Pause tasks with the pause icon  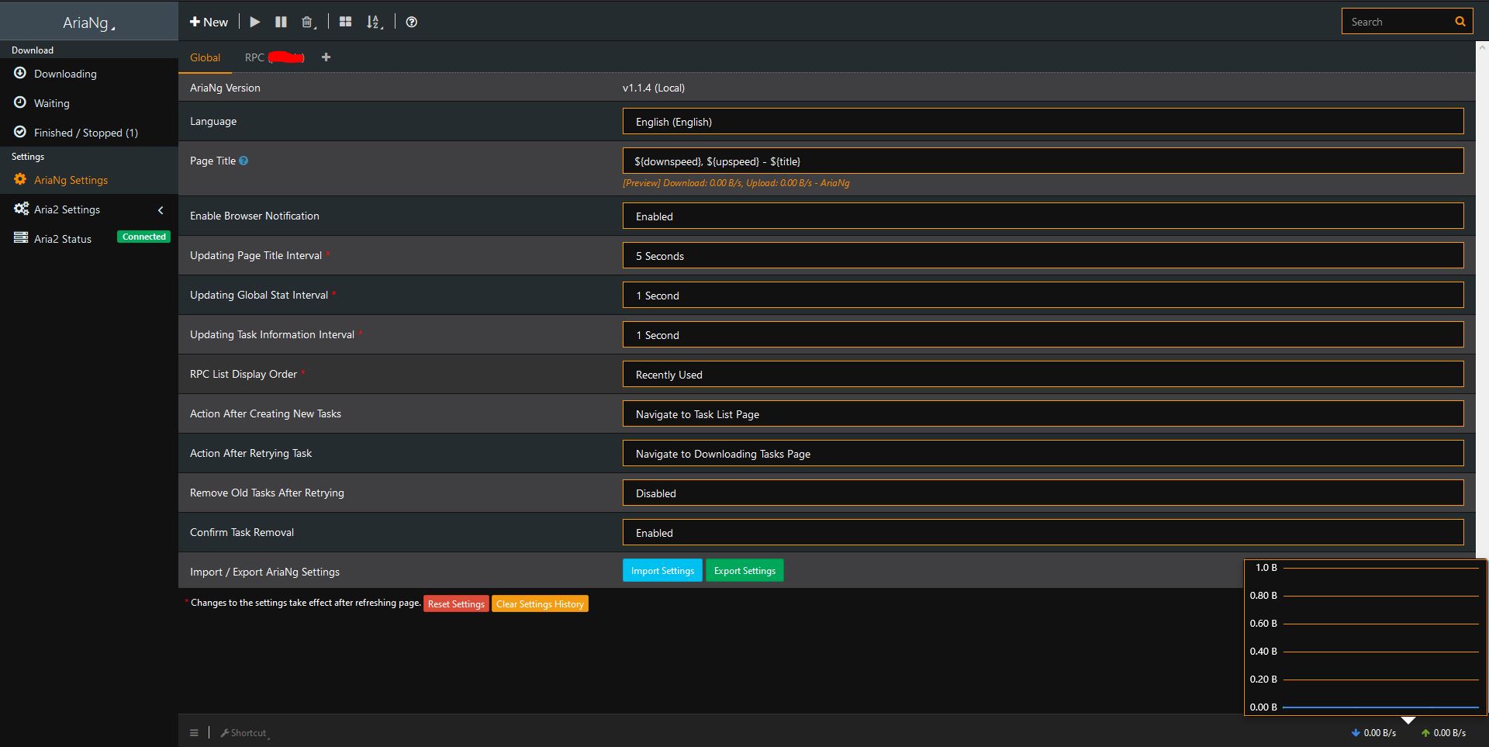click(281, 22)
